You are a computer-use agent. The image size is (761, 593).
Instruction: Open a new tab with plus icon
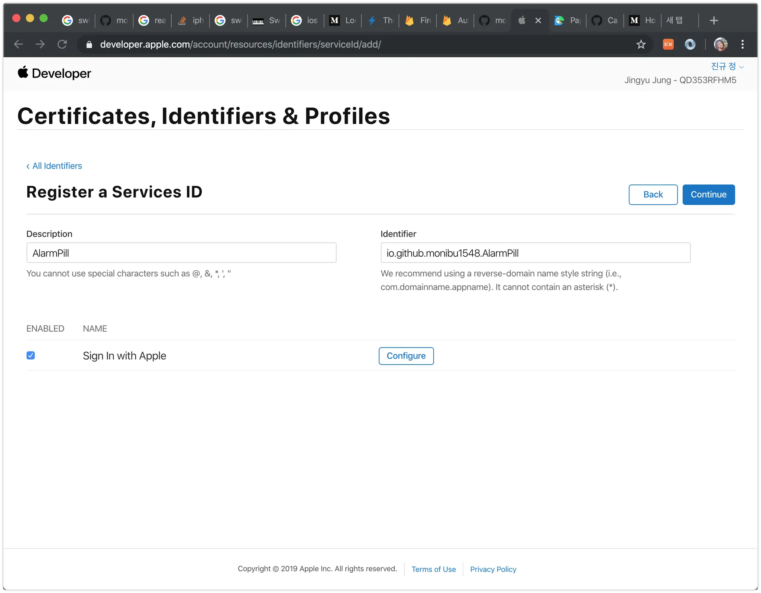(x=713, y=20)
